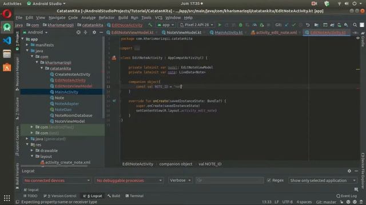Switch to NoteViewModel.kt tab
This screenshot has height=205, width=366.
[x=184, y=32]
